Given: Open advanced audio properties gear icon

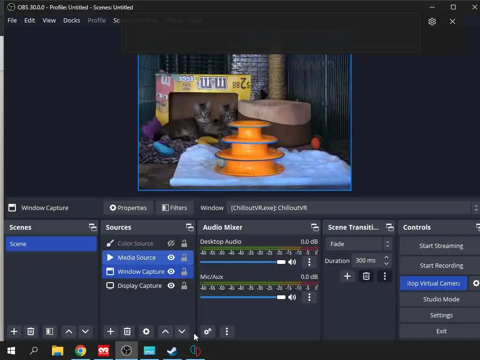Looking at the screenshot, I should (x=208, y=331).
